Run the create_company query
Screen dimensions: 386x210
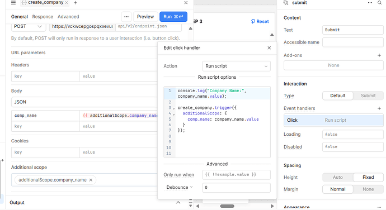(x=173, y=17)
